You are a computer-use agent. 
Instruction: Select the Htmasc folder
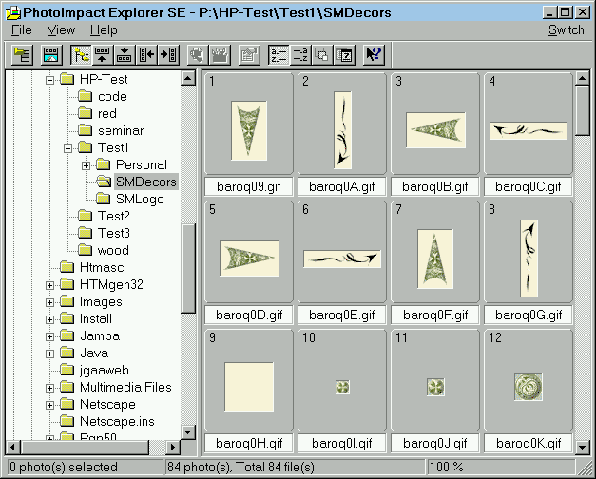click(x=102, y=267)
